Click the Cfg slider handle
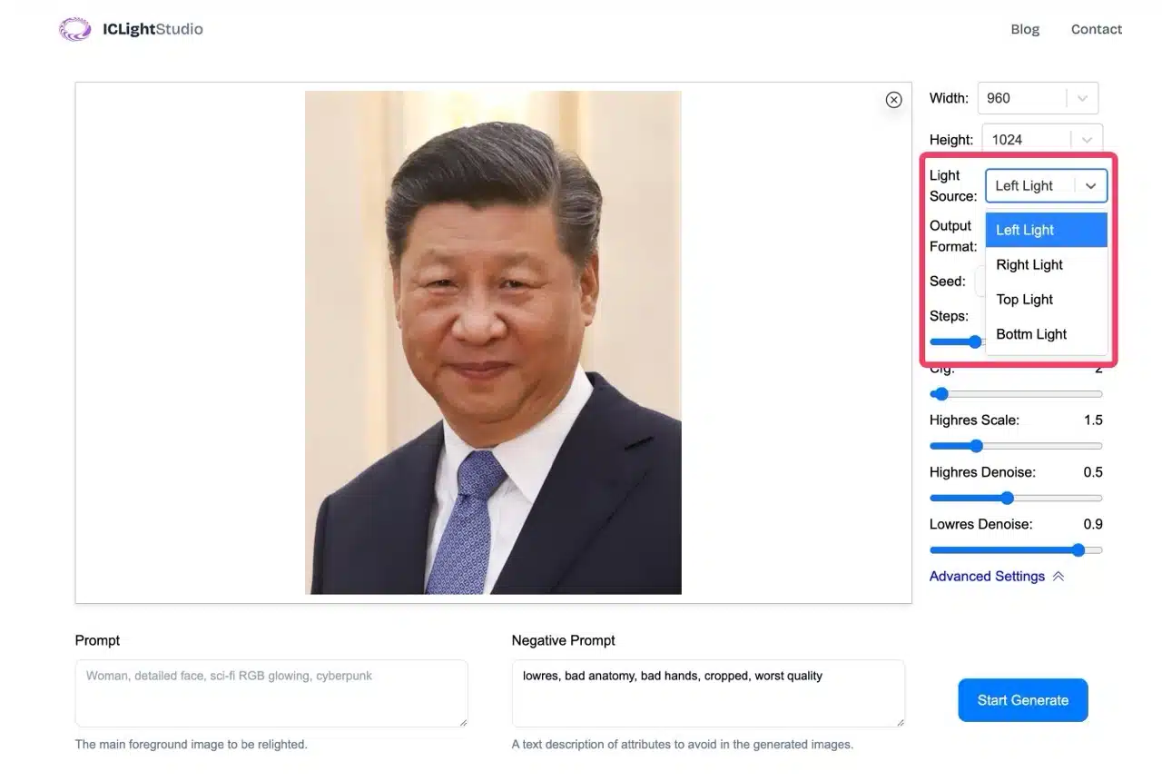The image size is (1162, 781). point(941,394)
